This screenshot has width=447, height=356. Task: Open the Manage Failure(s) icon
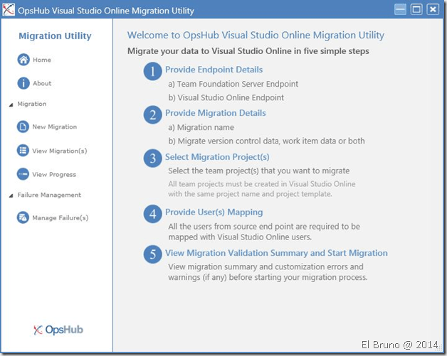pos(23,217)
